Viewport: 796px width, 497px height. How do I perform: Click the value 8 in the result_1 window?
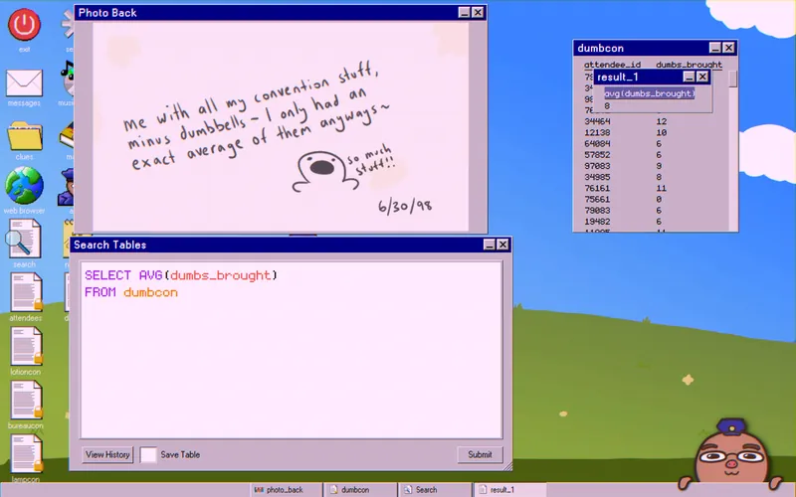pos(607,106)
